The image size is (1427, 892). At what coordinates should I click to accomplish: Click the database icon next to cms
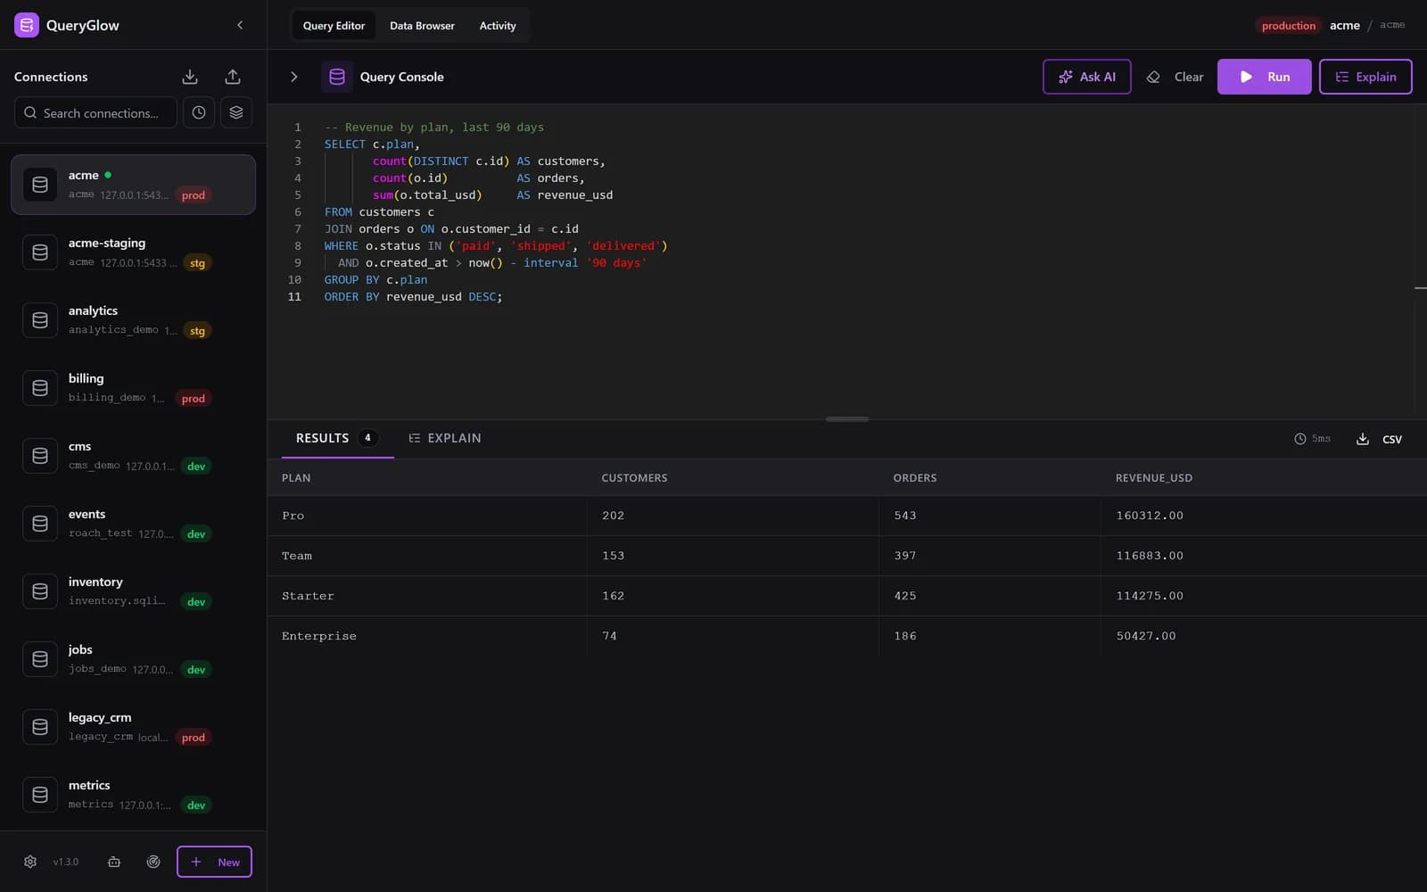(x=40, y=456)
